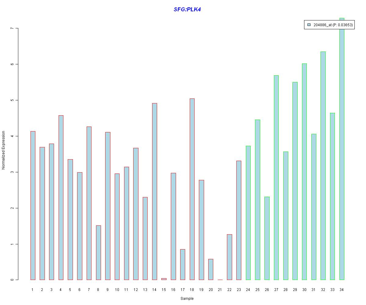Select the bar for sample 1
This screenshot has width=366, height=305.
(x=33, y=206)
